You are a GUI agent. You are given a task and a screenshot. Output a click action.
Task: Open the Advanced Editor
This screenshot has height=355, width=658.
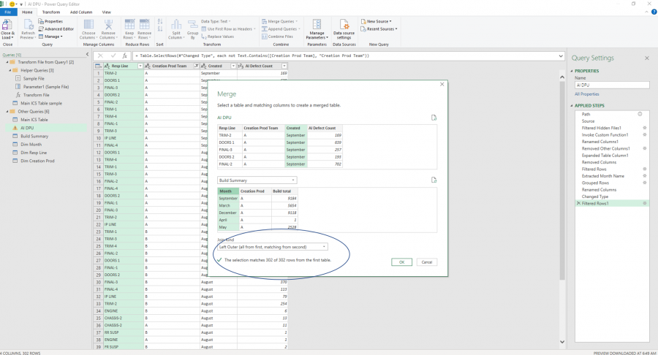coord(56,29)
